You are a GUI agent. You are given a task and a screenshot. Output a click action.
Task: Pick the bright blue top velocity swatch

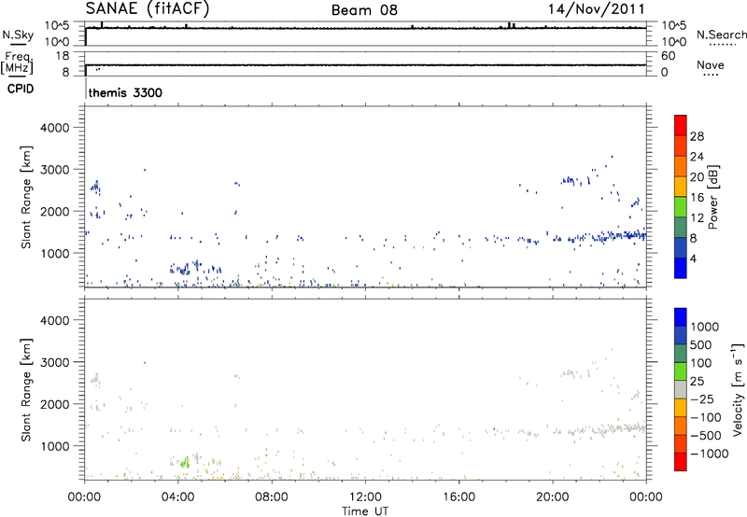coord(681,317)
